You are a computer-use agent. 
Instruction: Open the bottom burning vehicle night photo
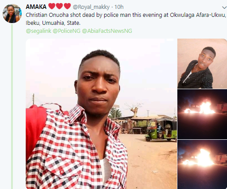pos(202,165)
